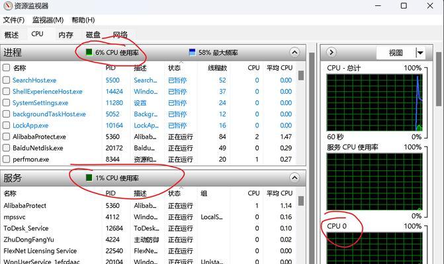
Task: Sort services by 组 column header
Action: click(204, 193)
